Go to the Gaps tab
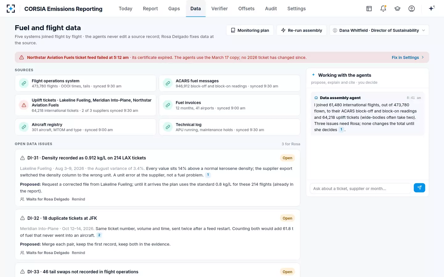The height and width of the screenshot is (277, 444). tap(174, 9)
